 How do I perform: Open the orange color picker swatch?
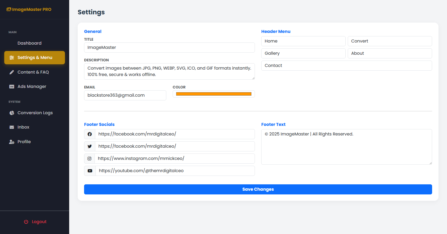tap(214, 94)
